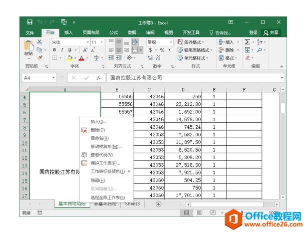306x233 pixels.
Task: Switch to the 插入 Insert ribbon tab
Action: point(68,32)
